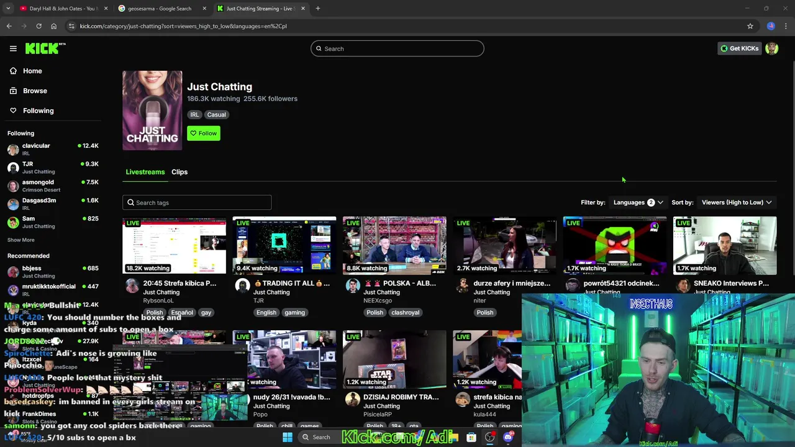
Task: Open the Windows taskbar Search box
Action: point(320,437)
